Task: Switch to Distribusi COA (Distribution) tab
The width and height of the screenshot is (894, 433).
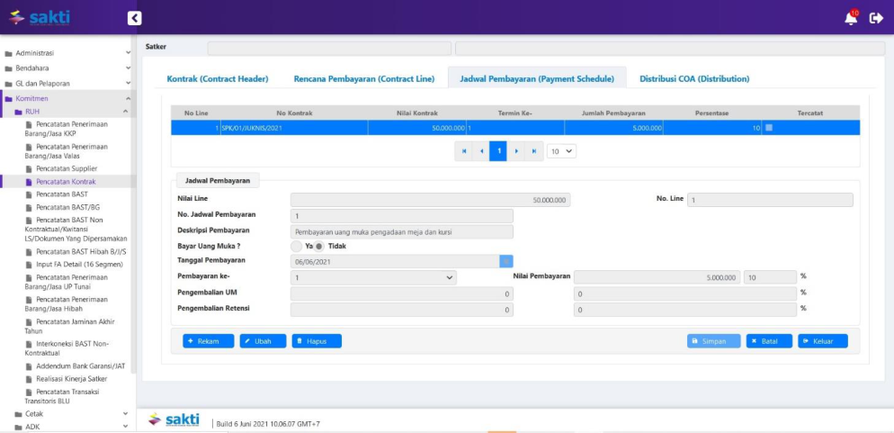Action: coord(693,79)
